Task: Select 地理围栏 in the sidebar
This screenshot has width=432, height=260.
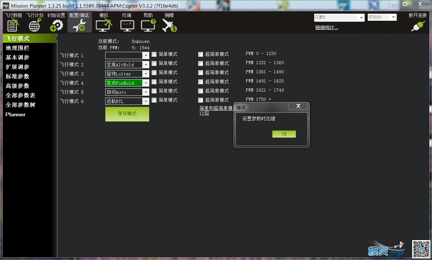Action: pyautogui.click(x=17, y=48)
